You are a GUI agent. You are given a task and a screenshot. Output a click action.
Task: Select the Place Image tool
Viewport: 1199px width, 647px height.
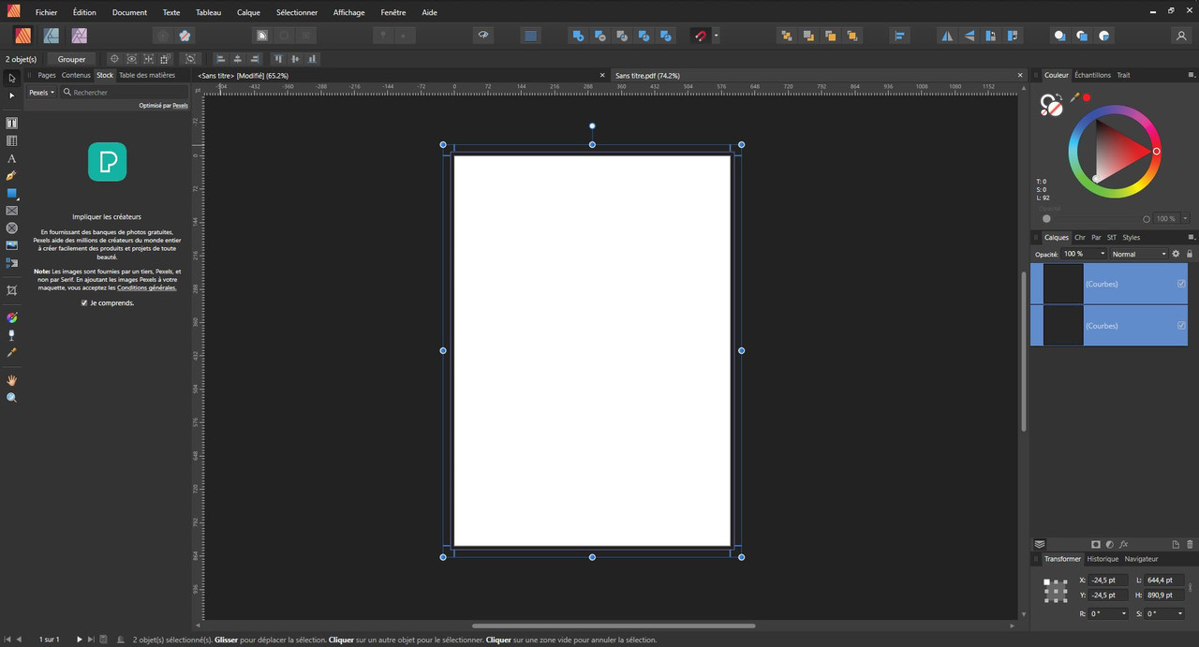[12, 245]
